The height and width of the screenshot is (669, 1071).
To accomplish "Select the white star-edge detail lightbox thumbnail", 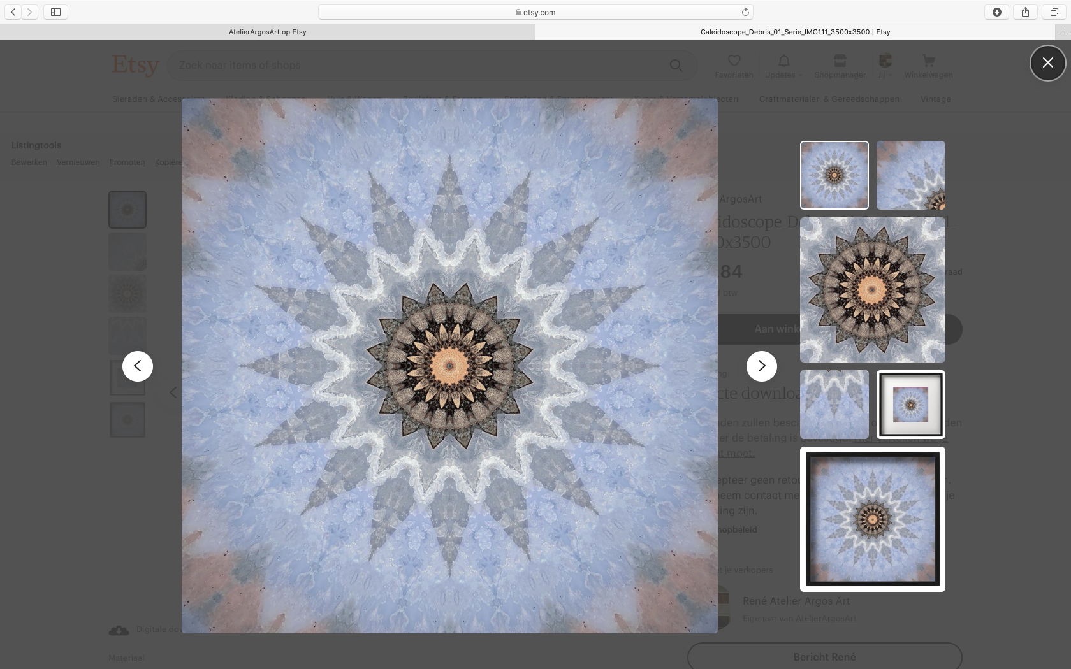I will pyautogui.click(x=834, y=405).
